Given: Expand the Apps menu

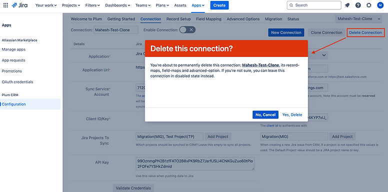Looking at the screenshot, I should point(198,5).
